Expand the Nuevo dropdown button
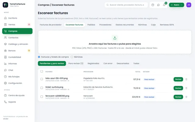The width and height of the screenshot is (195, 122). click(x=176, y=5)
